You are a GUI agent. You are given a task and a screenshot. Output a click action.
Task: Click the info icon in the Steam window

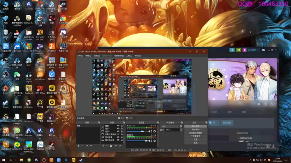click(265, 104)
